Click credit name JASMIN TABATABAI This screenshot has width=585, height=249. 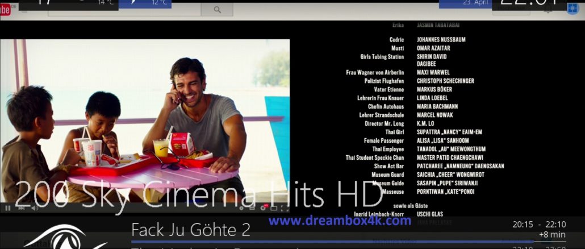click(438, 25)
